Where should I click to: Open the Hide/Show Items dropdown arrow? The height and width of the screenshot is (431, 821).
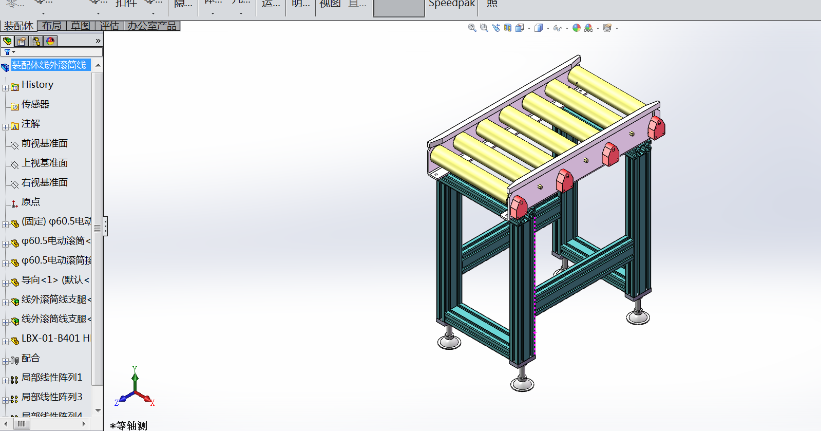tap(567, 29)
